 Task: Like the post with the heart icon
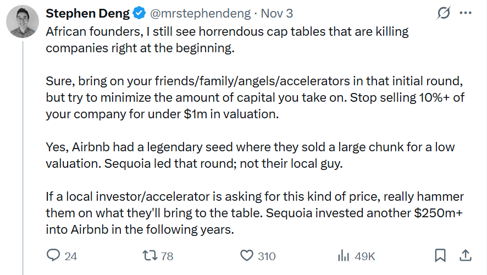(x=247, y=256)
